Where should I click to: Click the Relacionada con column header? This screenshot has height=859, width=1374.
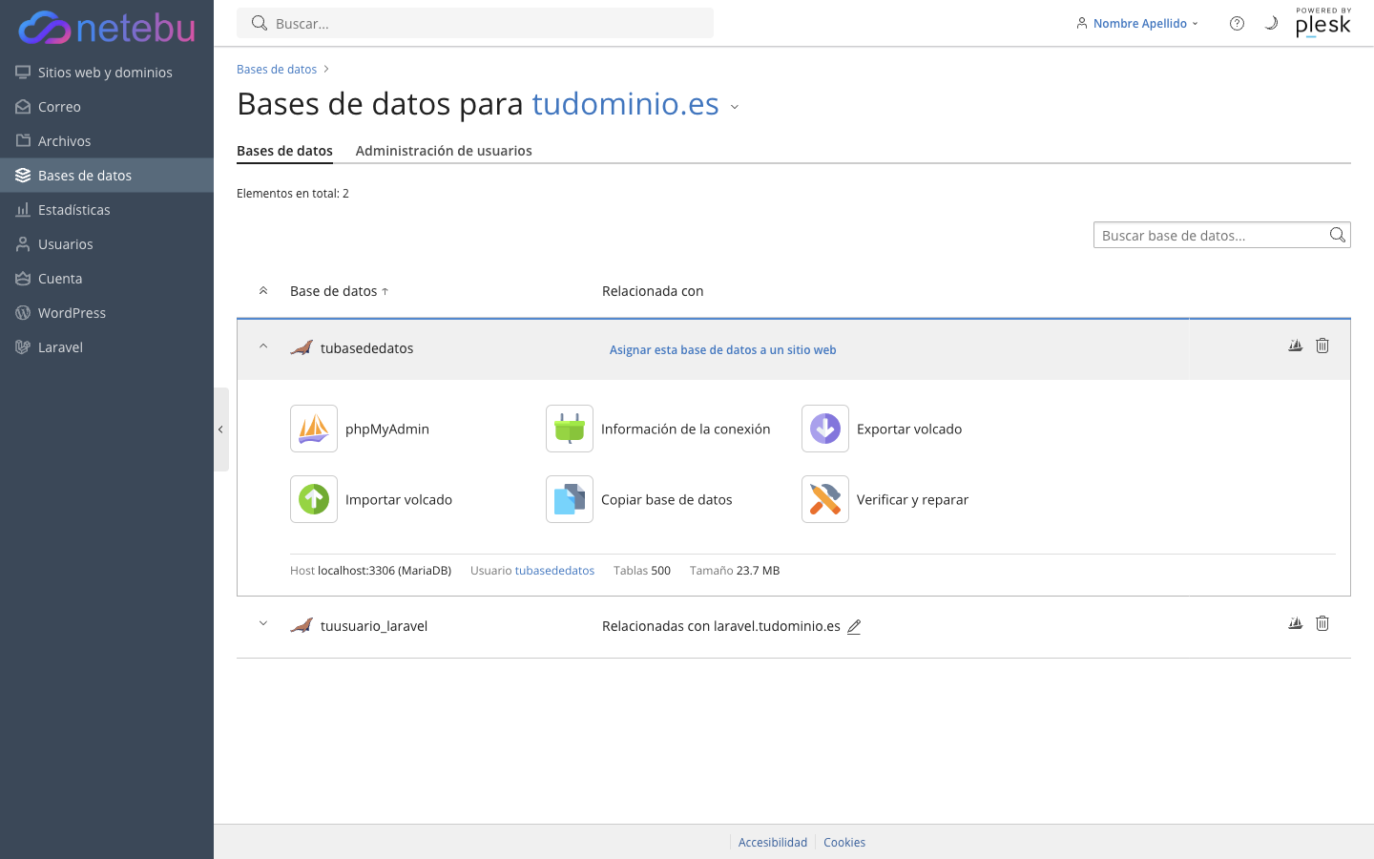[653, 291]
